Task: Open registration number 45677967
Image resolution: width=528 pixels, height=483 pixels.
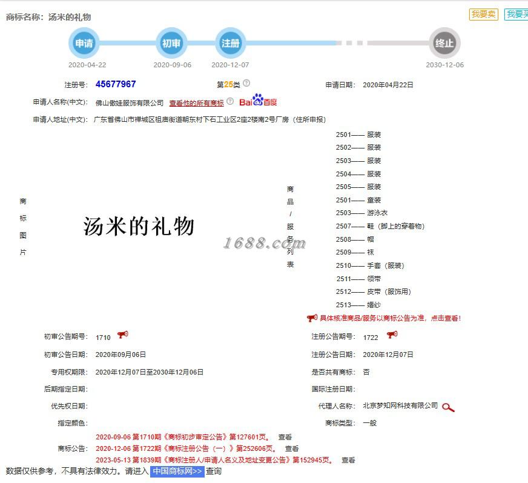Action: pos(116,84)
